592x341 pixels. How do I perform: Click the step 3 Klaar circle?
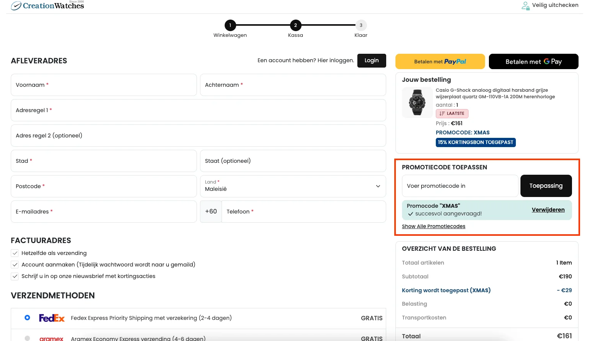pyautogui.click(x=361, y=25)
